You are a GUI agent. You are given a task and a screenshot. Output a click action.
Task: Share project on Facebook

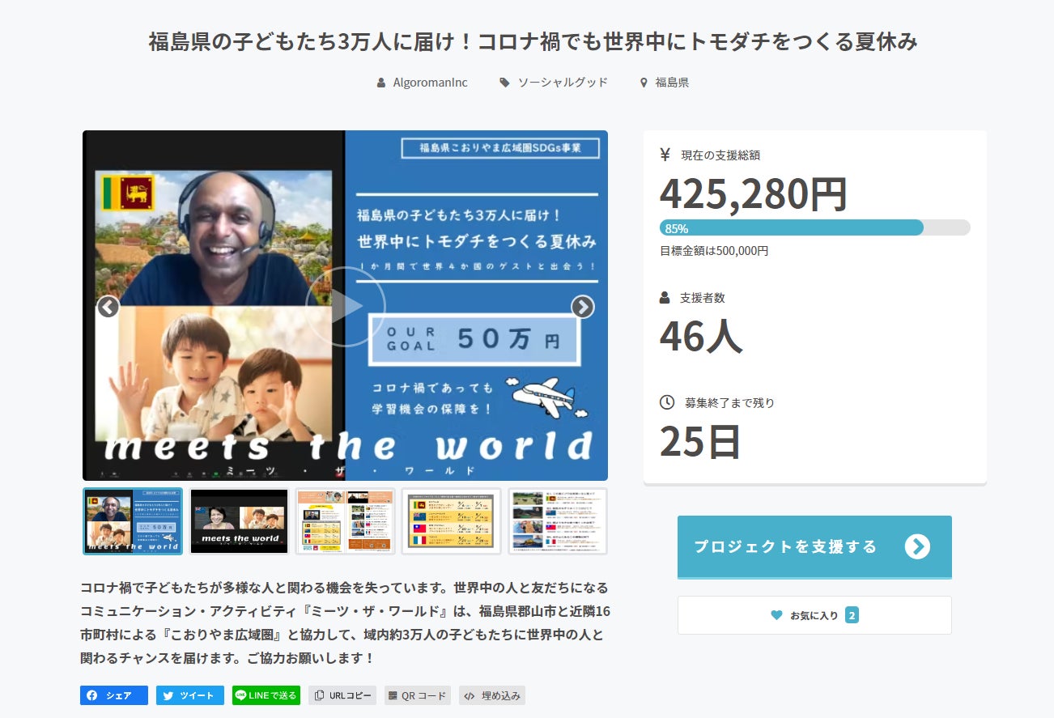(x=114, y=695)
